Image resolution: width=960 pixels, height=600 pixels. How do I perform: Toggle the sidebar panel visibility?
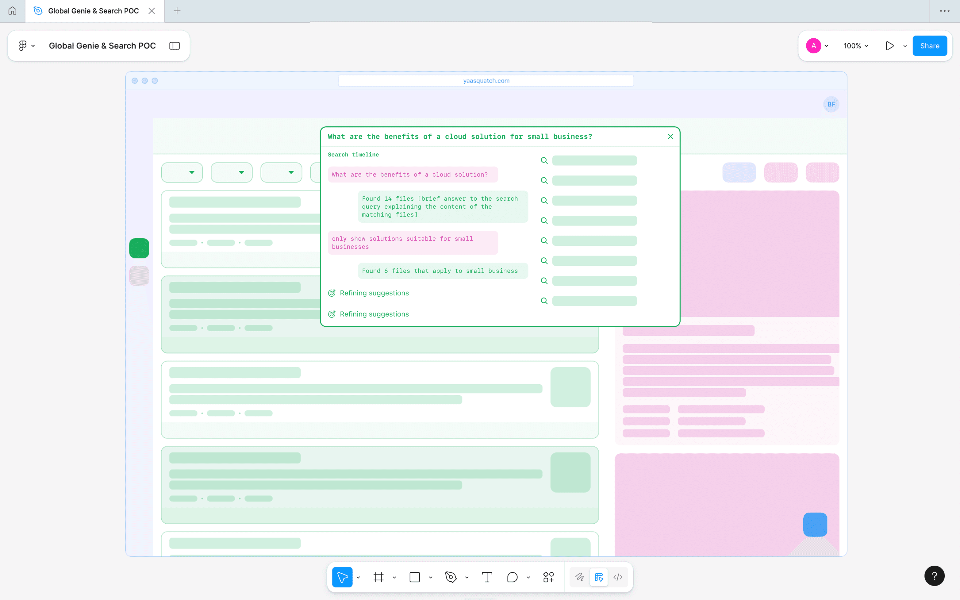coord(175,46)
